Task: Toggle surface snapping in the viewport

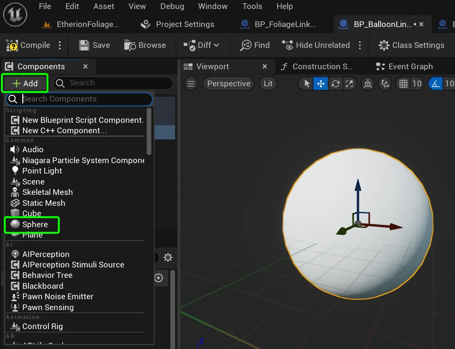Action: 385,84
